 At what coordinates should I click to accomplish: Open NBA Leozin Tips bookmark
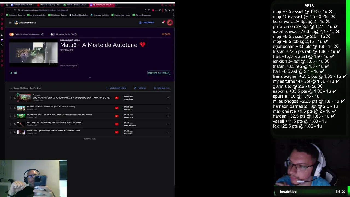(58, 15)
